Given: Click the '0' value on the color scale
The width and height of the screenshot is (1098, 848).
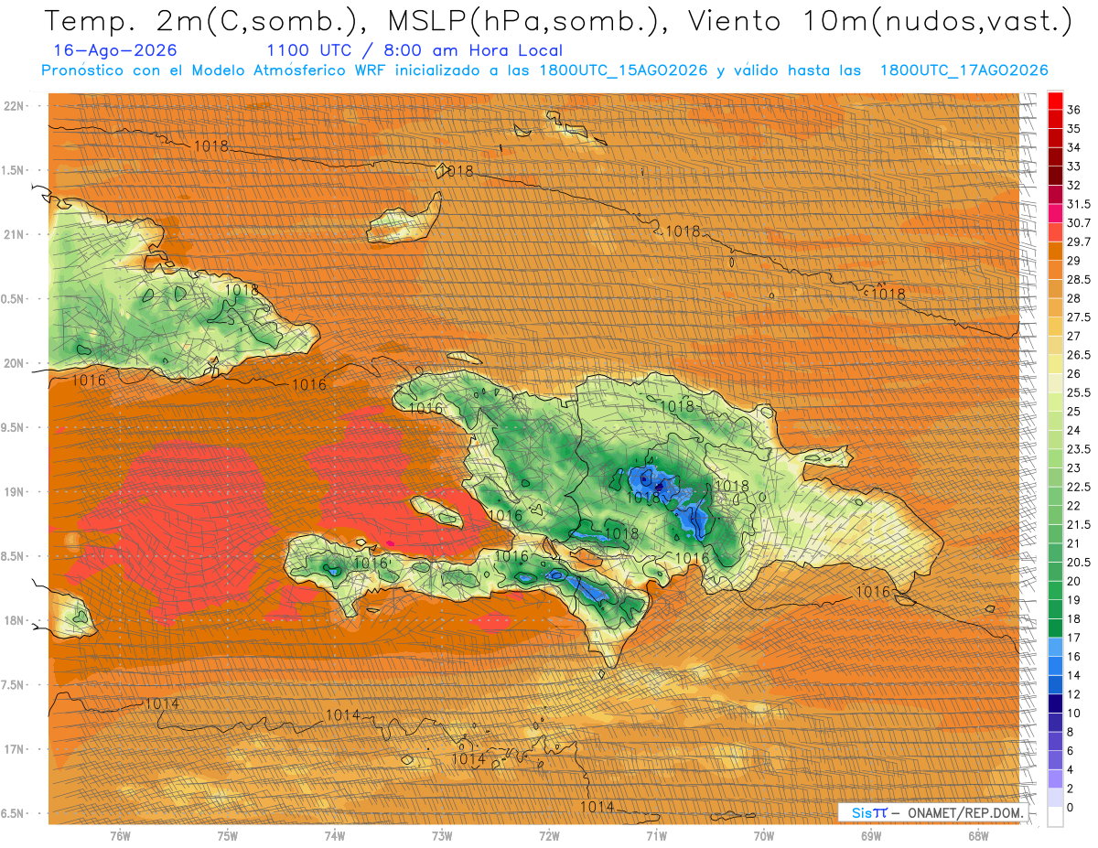Looking at the screenshot, I should 1071,808.
